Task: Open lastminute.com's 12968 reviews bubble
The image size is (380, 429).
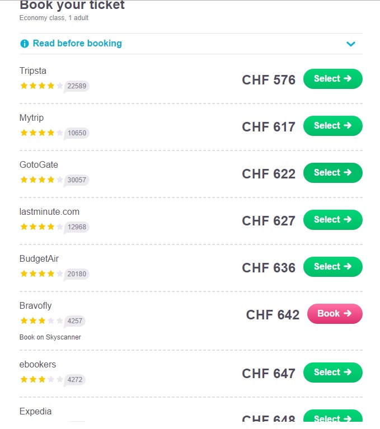Action: (x=77, y=227)
